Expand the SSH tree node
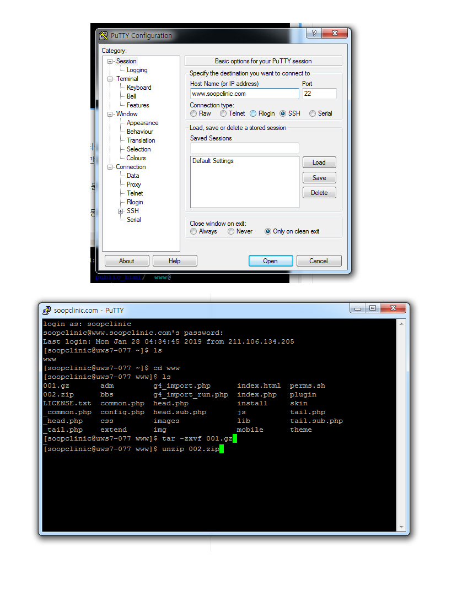 [120, 211]
